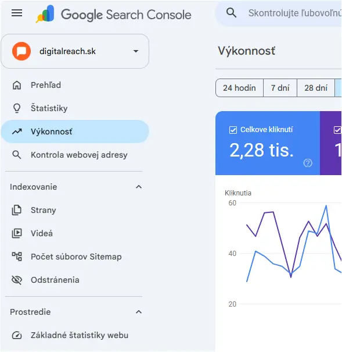Click the home icon beside Prehľad

point(17,86)
